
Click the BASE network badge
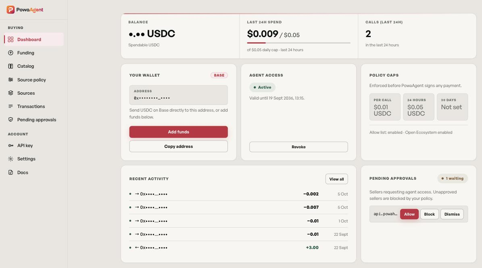point(219,75)
